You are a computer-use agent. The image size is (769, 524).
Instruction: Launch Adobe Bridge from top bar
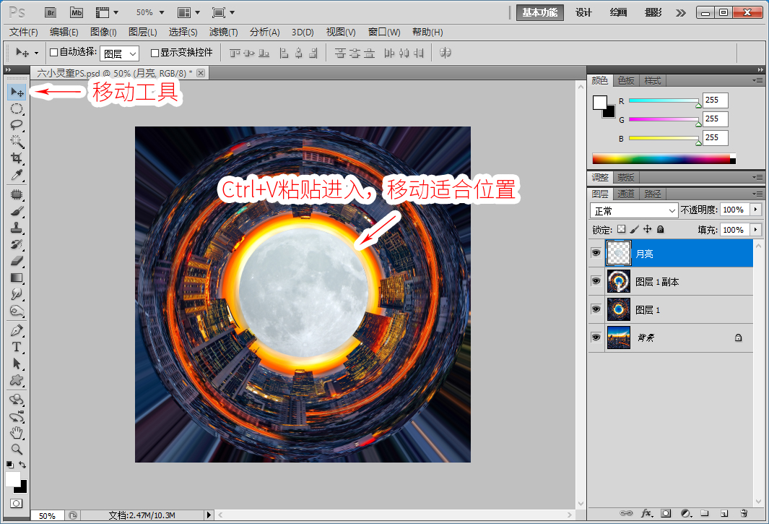pos(51,13)
